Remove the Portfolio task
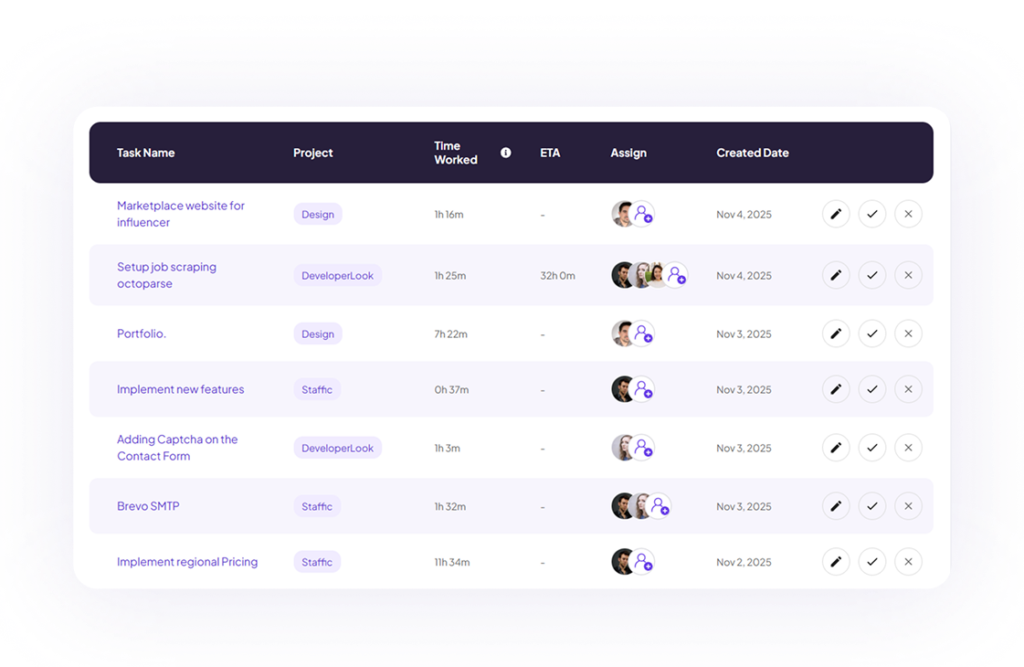This screenshot has width=1024, height=667. tap(908, 333)
